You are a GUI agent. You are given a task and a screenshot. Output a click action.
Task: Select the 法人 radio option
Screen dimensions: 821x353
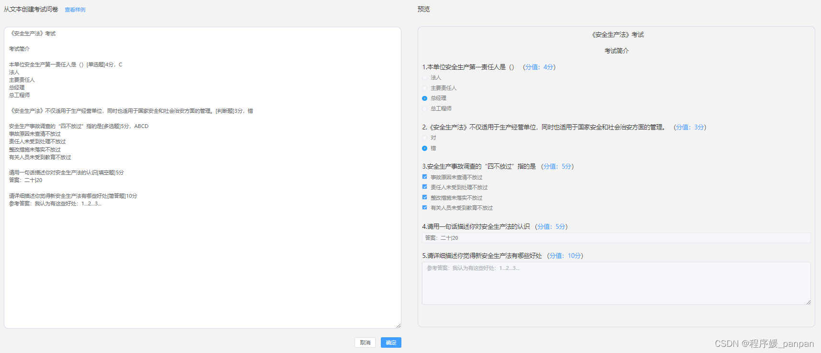click(x=424, y=77)
